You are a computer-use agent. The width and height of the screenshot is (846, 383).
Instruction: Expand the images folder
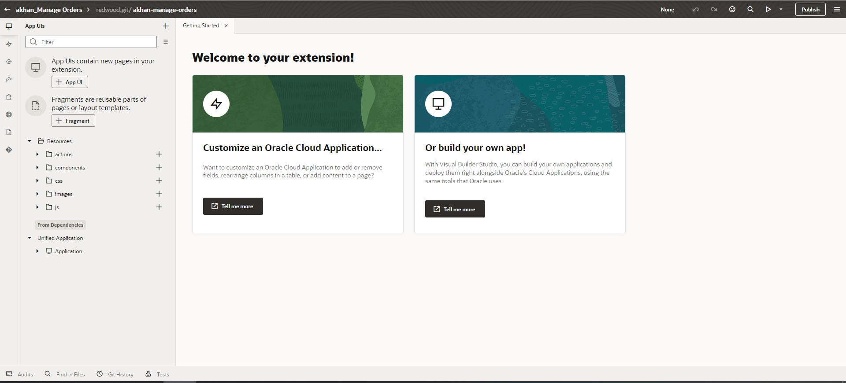(x=37, y=194)
